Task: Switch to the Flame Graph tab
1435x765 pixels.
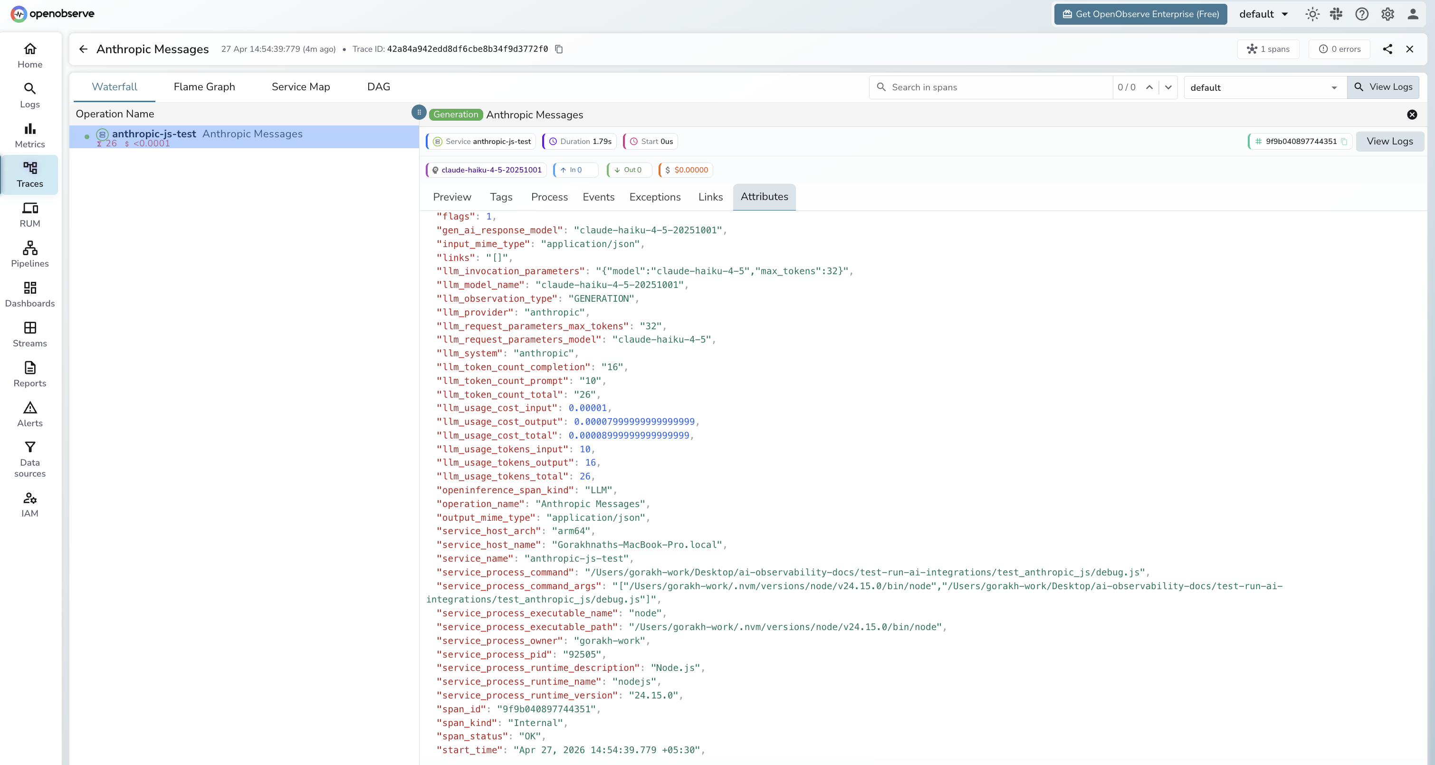Action: point(203,87)
